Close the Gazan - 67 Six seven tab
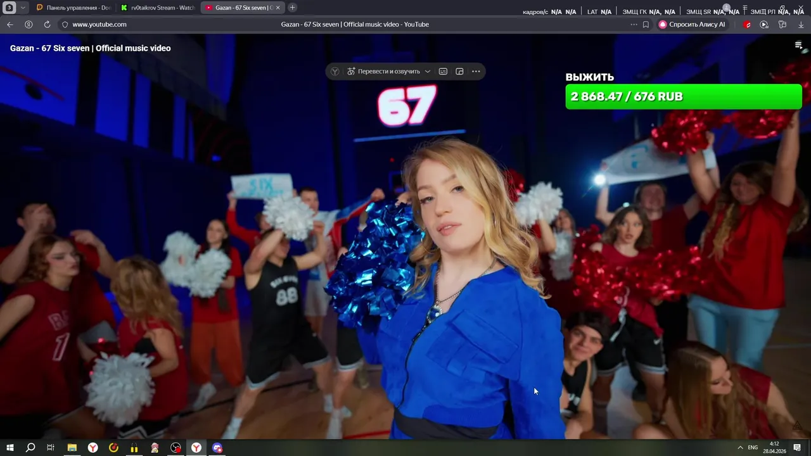Screen dimensions: 811x456 [x=278, y=8]
